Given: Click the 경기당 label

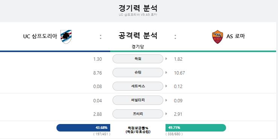Looking at the screenshot, I should 138,47.
